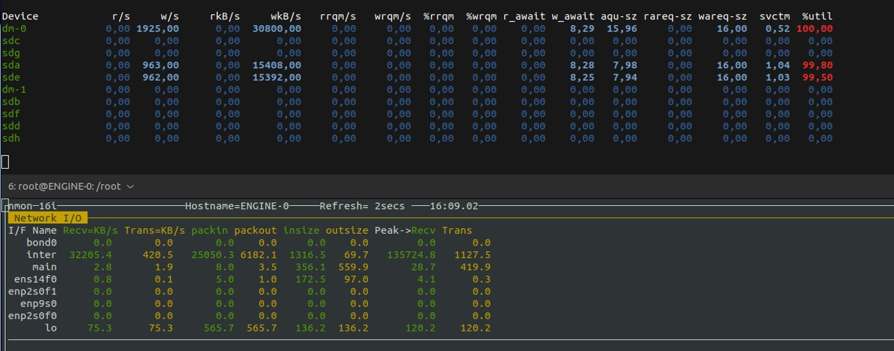This screenshot has width=894, height=351.
Task: Click the 30800,00 wkB/s value
Action: pyautogui.click(x=277, y=29)
